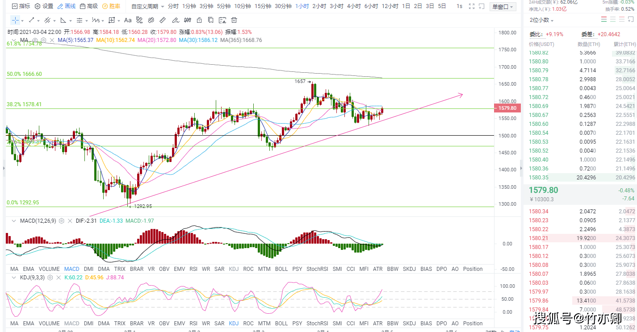Click the lock drawings icon
The height and width of the screenshot is (332, 637).
[x=199, y=20]
